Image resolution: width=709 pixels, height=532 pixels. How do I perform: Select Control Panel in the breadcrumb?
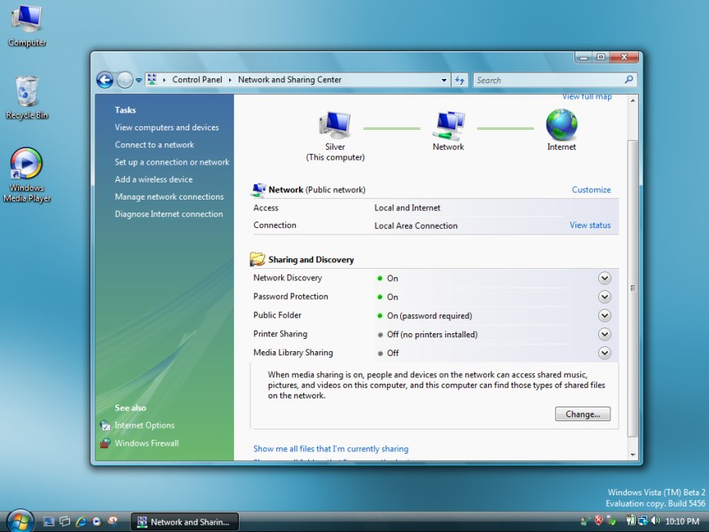click(197, 80)
